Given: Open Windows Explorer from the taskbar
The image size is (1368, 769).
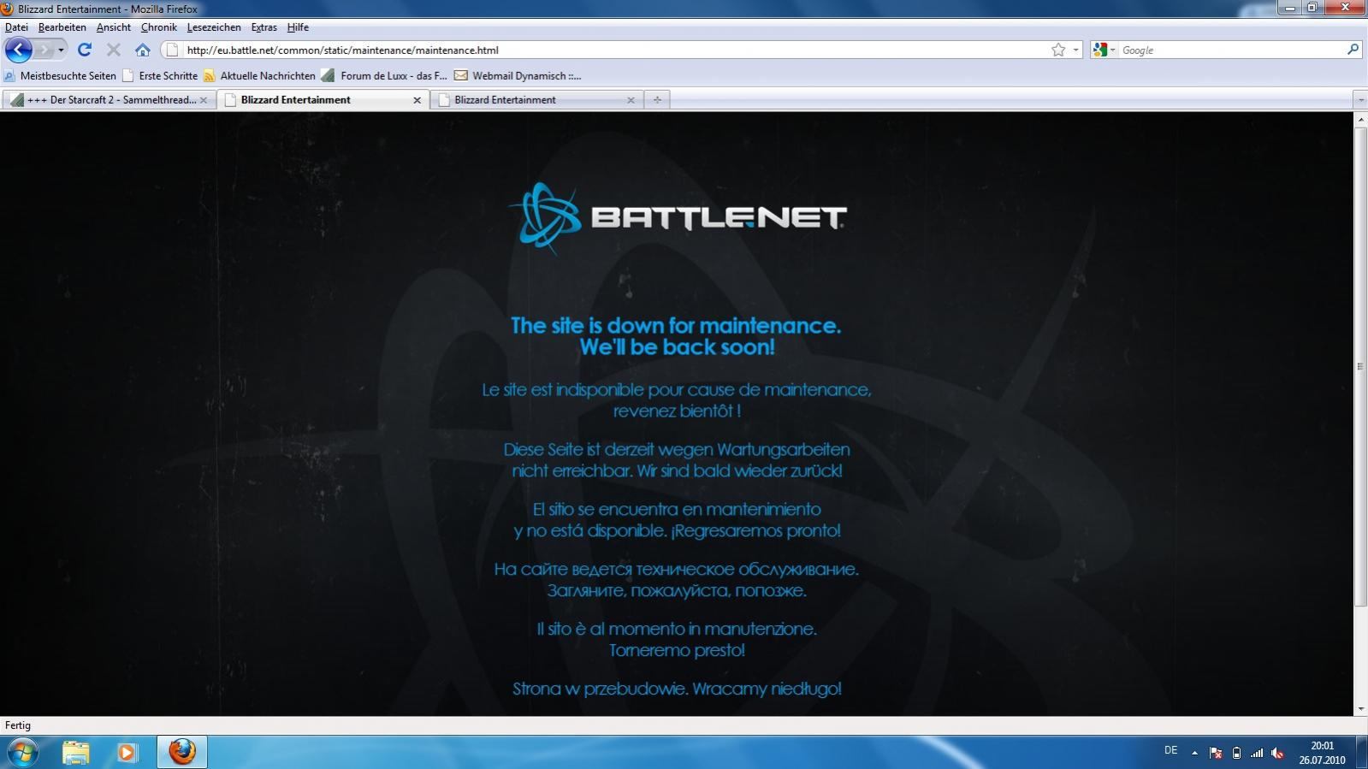Looking at the screenshot, I should (x=75, y=752).
